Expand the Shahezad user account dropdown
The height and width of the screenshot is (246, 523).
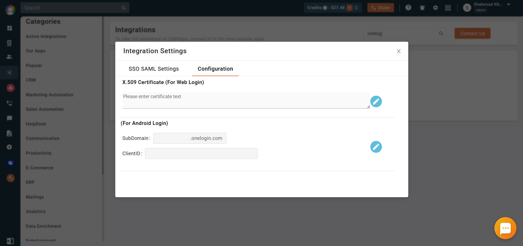coord(509,4)
